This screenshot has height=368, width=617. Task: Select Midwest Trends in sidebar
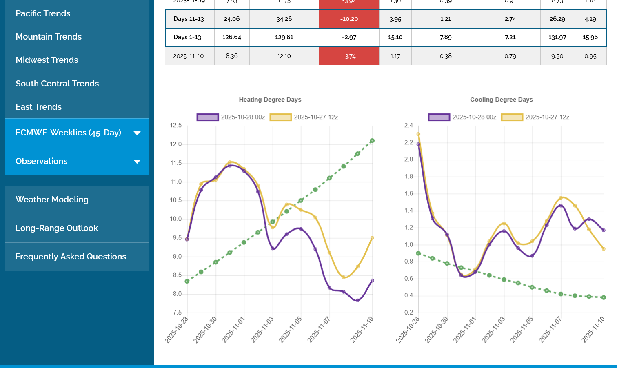47,60
